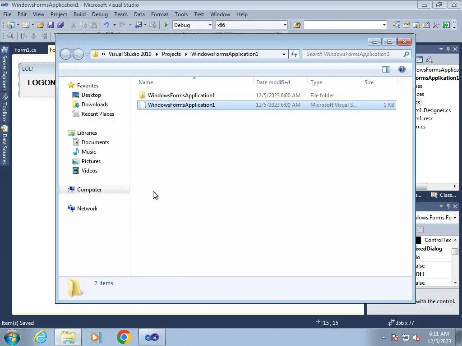
Task: Switch to the Form1.cs tab
Action: (25, 50)
